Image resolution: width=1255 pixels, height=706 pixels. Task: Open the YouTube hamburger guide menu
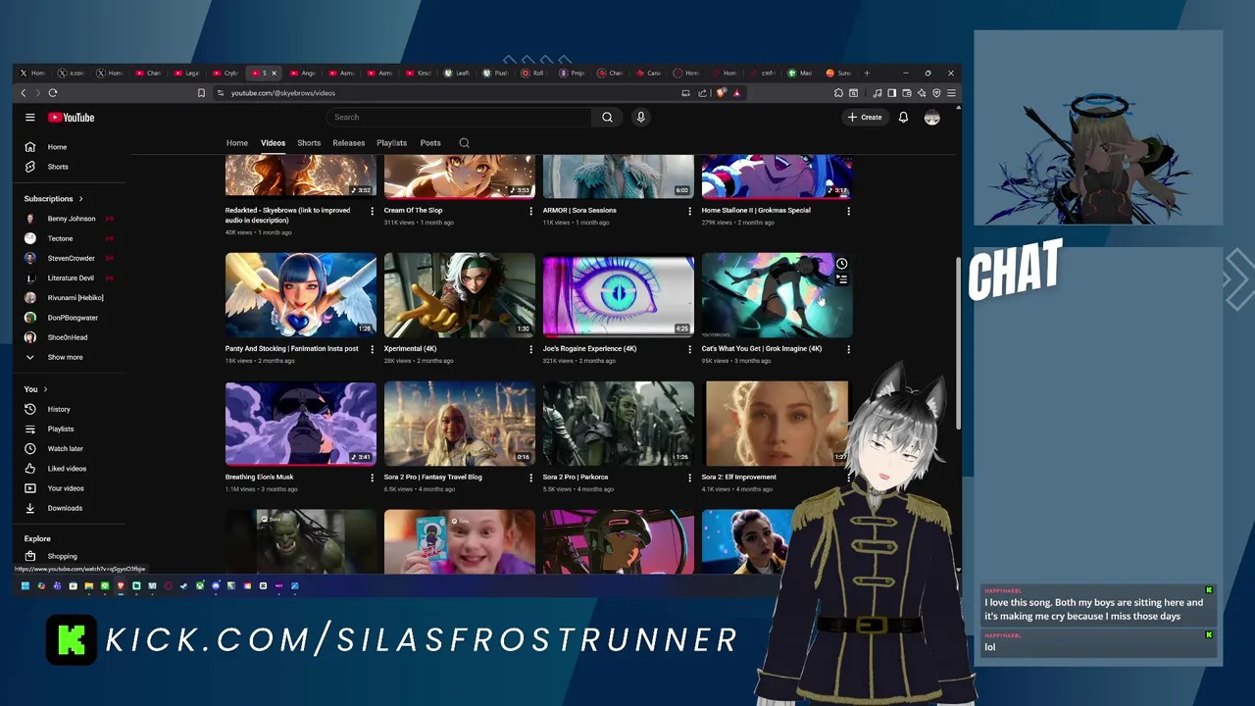click(x=29, y=117)
